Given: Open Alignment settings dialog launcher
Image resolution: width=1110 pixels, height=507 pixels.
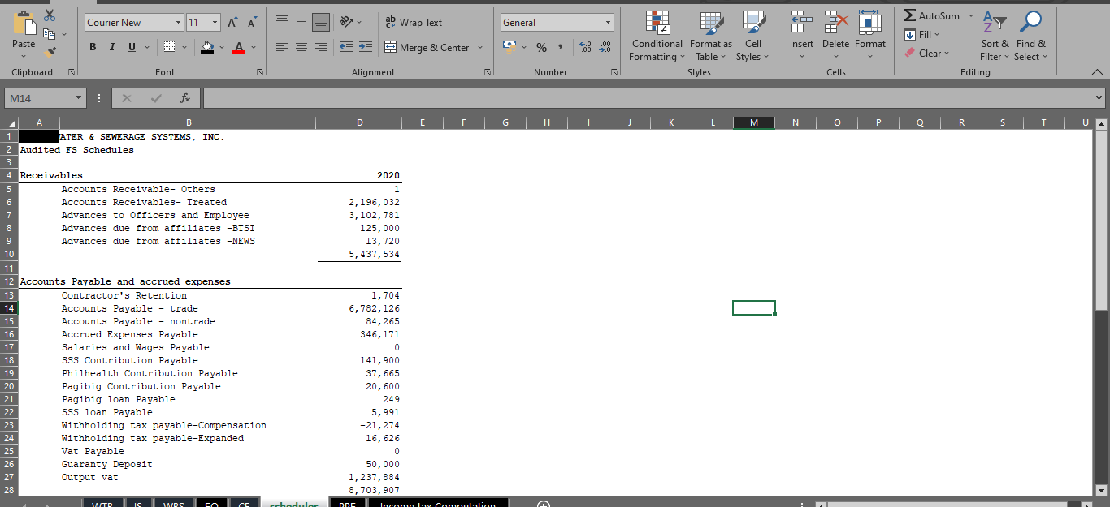Looking at the screenshot, I should [x=488, y=72].
